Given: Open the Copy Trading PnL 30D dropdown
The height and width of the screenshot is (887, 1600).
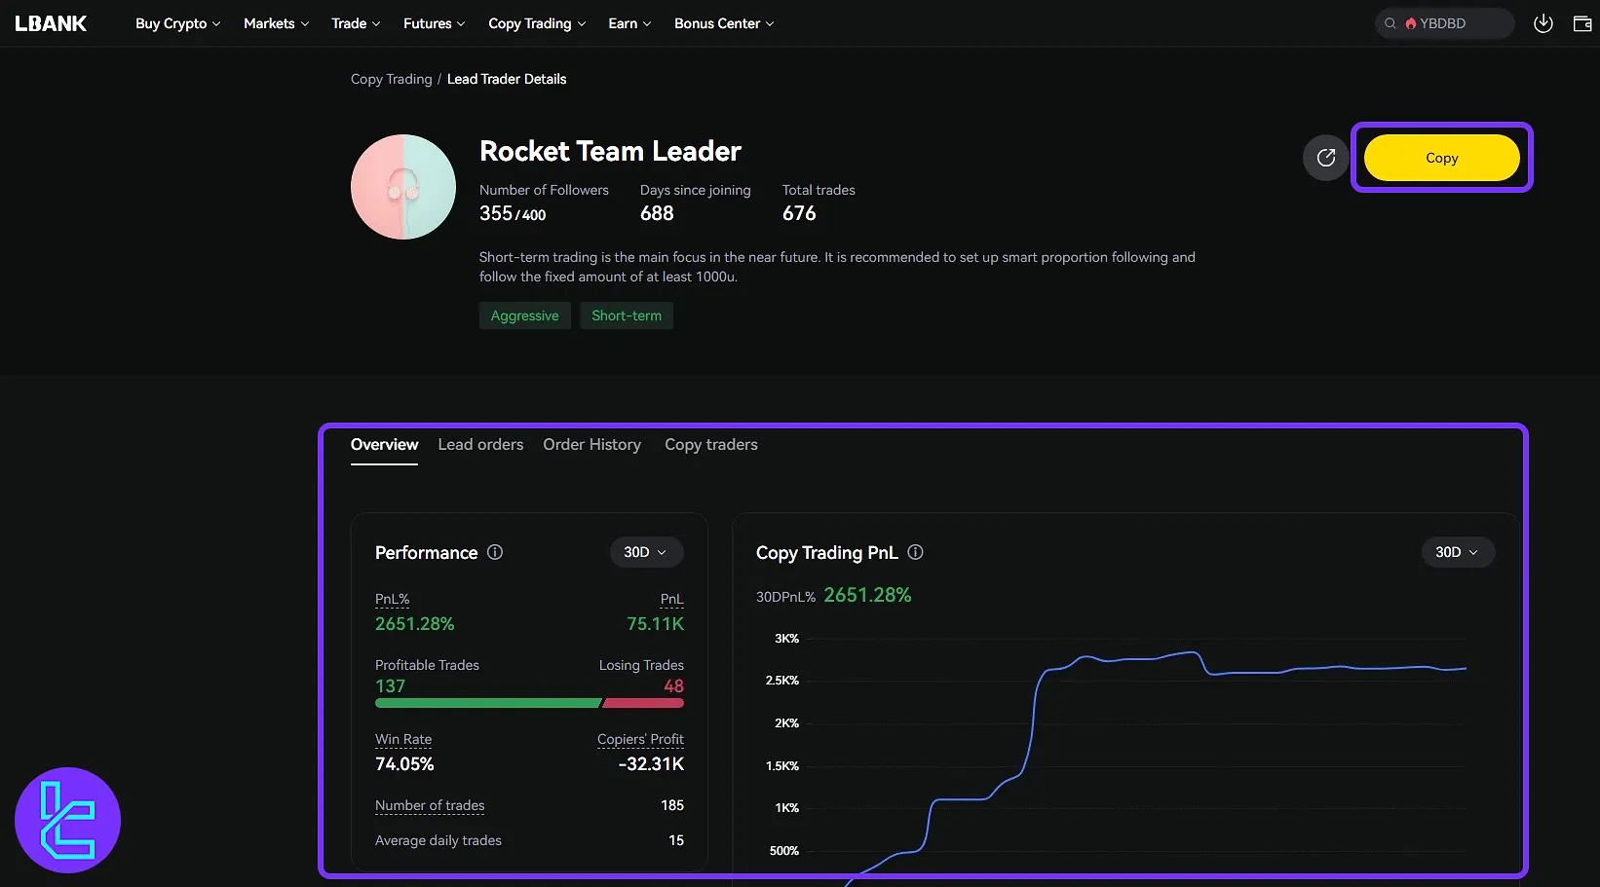Looking at the screenshot, I should (1458, 552).
